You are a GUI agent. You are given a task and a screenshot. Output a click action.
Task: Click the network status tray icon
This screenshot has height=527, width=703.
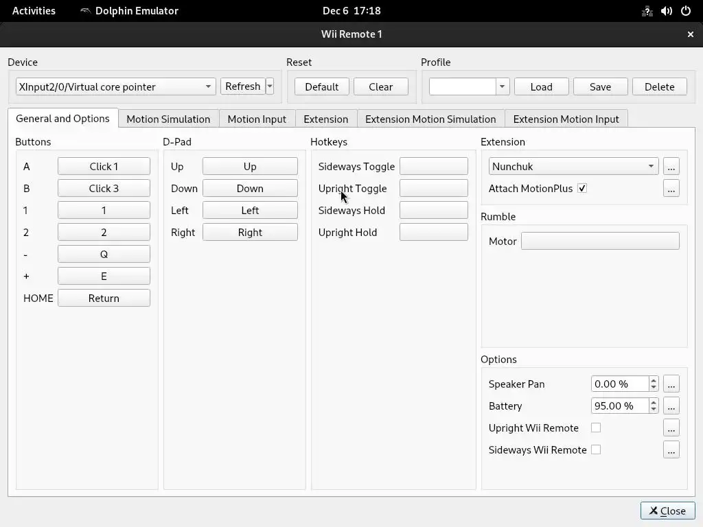tap(647, 11)
